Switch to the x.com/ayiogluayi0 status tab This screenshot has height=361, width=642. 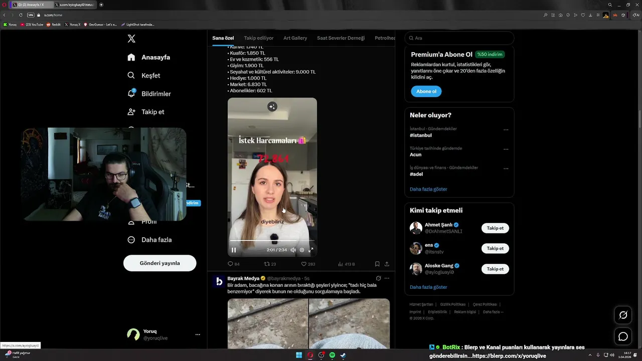74,5
